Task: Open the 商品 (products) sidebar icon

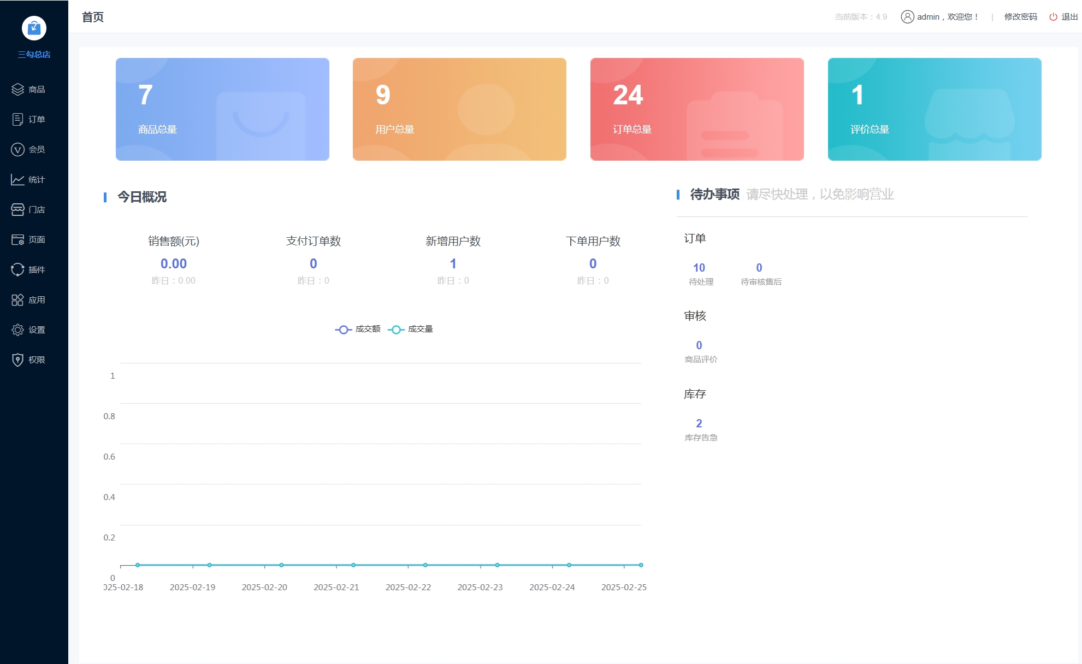Action: [x=17, y=89]
